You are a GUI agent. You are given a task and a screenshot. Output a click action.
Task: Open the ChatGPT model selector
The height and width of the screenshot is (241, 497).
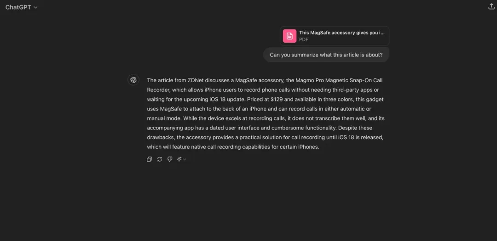[x=21, y=7]
